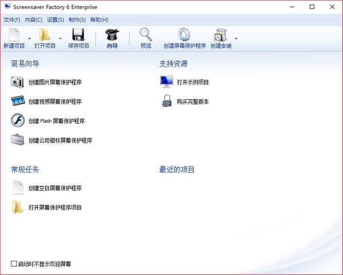Open 打开示例项目 sample project link

tap(193, 82)
